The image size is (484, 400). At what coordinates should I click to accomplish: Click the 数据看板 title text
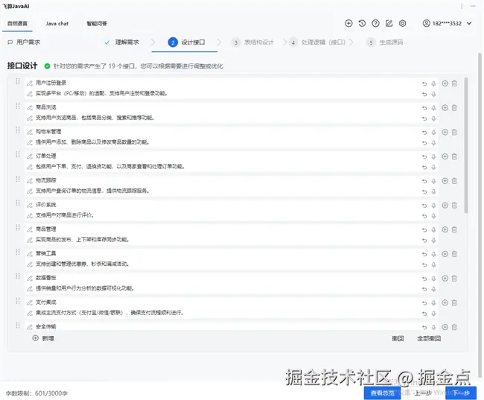45,278
